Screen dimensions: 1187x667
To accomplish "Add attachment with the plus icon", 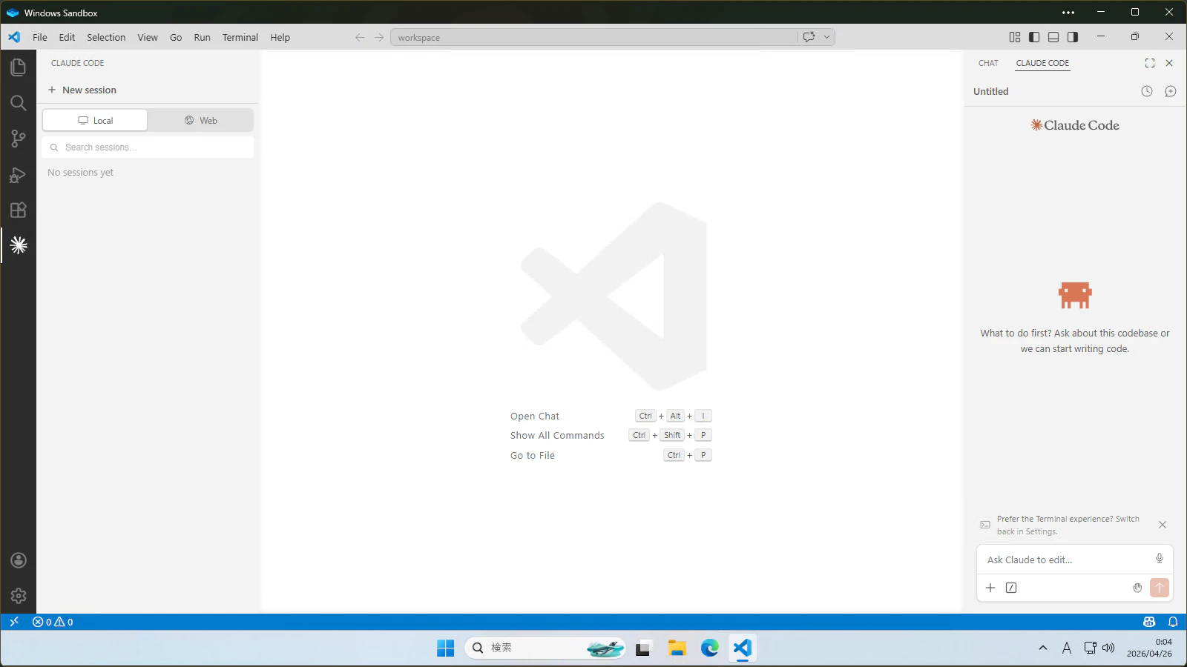I will [990, 588].
